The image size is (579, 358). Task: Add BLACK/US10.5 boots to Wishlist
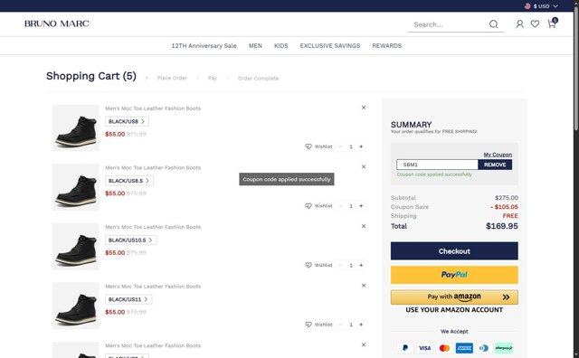(x=318, y=265)
